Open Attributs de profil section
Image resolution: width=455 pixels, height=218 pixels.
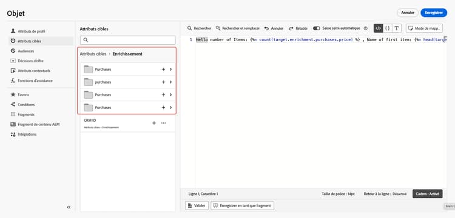pos(28,31)
